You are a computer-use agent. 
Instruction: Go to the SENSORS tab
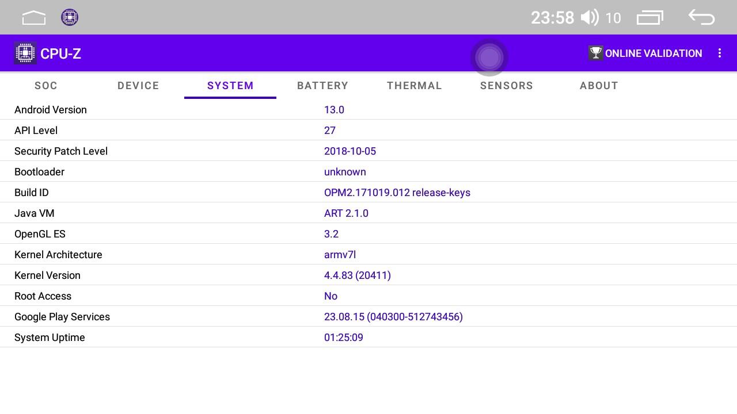tap(507, 86)
